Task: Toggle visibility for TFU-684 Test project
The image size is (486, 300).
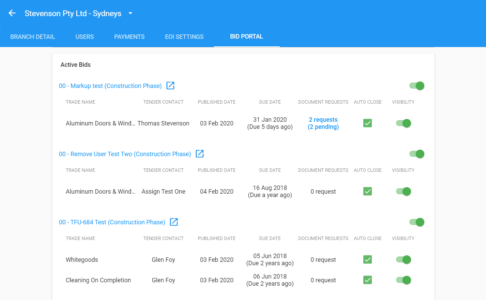Action: (417, 222)
